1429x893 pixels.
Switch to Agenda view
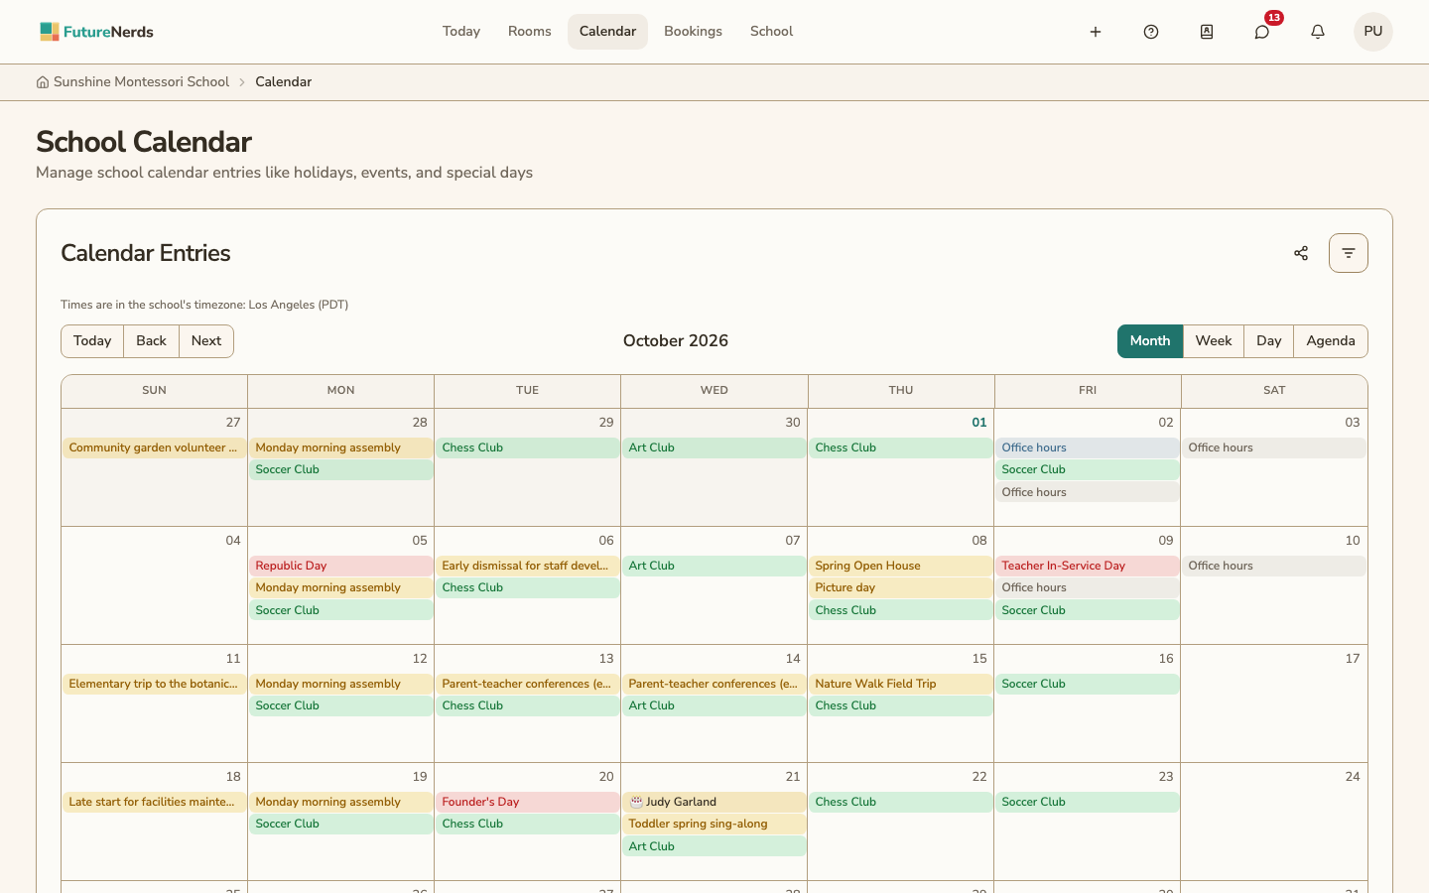(1331, 341)
